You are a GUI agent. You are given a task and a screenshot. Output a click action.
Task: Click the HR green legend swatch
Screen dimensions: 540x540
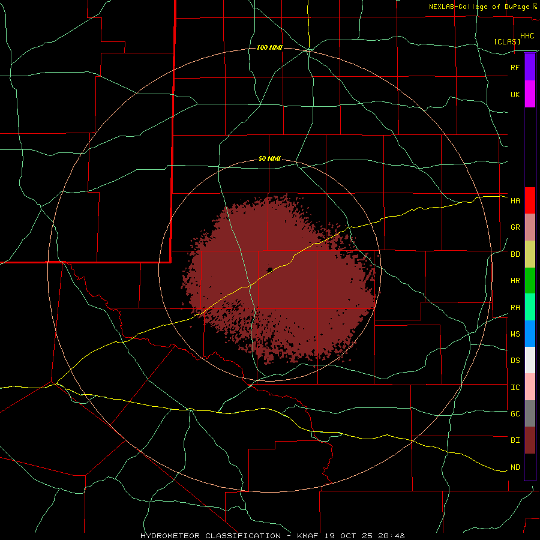[530, 281]
